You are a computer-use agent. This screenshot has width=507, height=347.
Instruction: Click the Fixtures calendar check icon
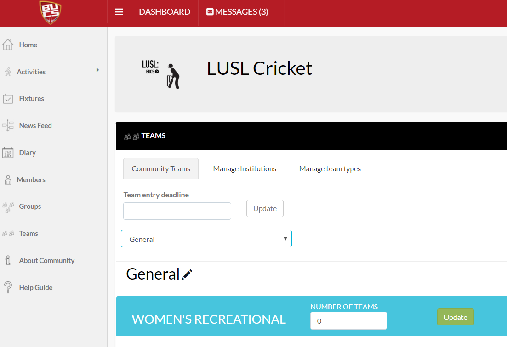[x=8, y=98]
